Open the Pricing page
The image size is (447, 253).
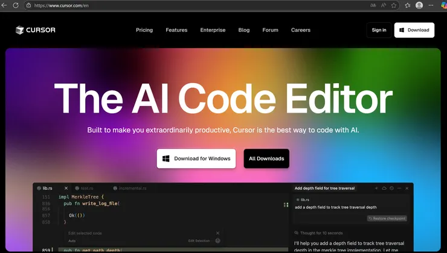[x=144, y=30]
